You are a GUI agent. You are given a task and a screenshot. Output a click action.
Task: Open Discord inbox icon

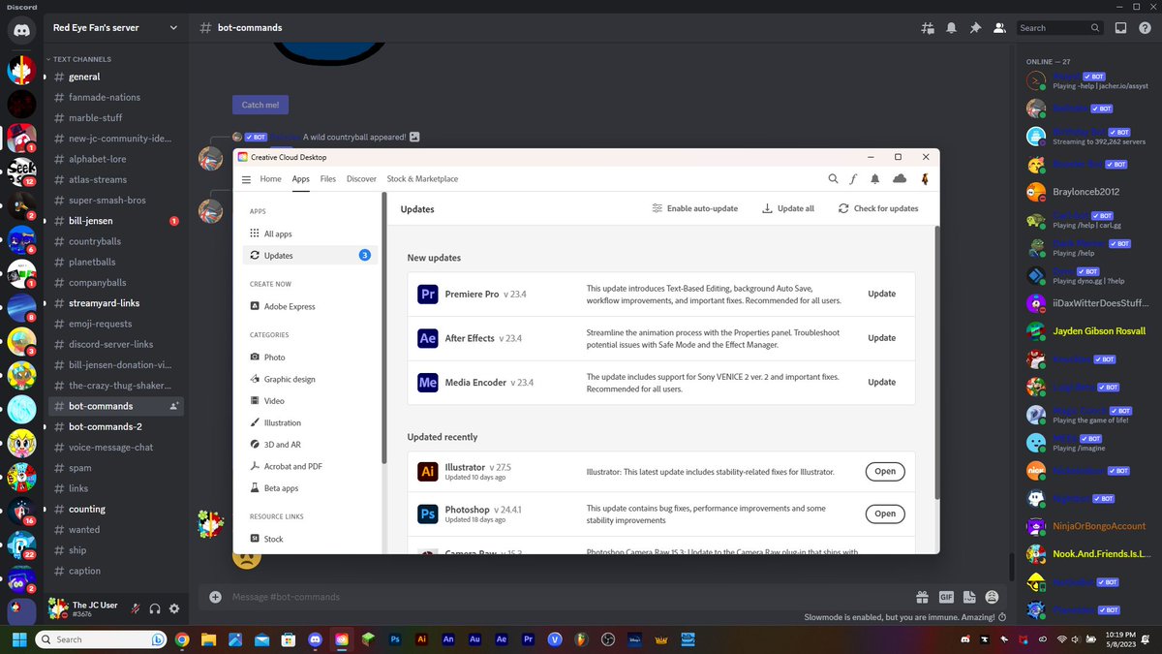[1120, 28]
